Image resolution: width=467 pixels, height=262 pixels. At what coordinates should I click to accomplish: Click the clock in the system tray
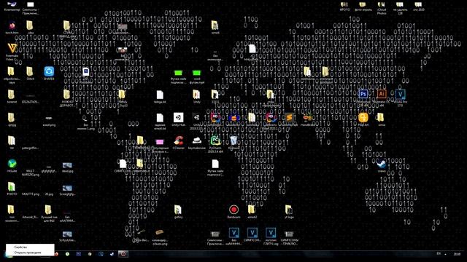point(457,254)
